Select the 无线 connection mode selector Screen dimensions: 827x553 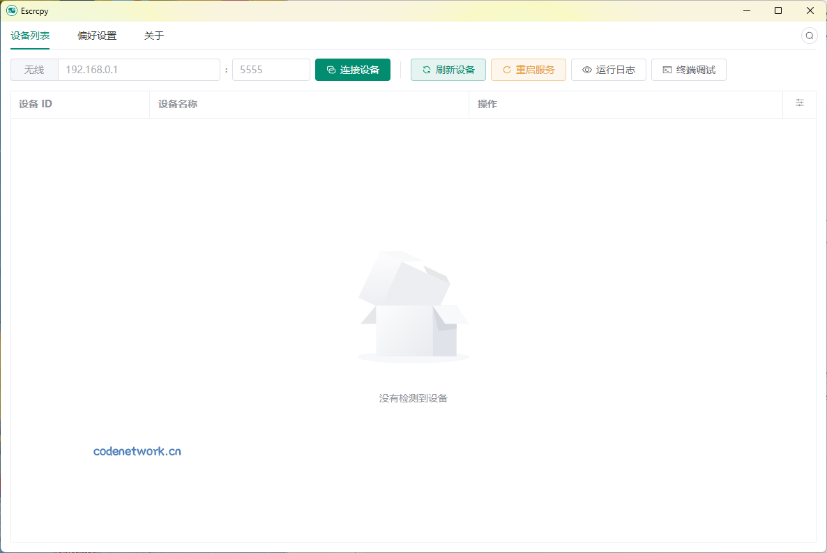coord(33,69)
